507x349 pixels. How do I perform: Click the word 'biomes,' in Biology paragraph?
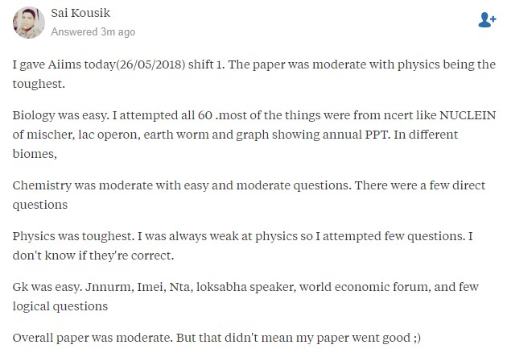coord(35,154)
